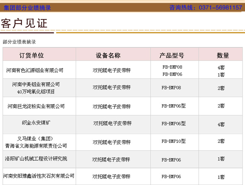Click quantity 2套 in 义马煤业 row
Image resolution: width=245 pixels, height=185 pixels.
click(221, 141)
